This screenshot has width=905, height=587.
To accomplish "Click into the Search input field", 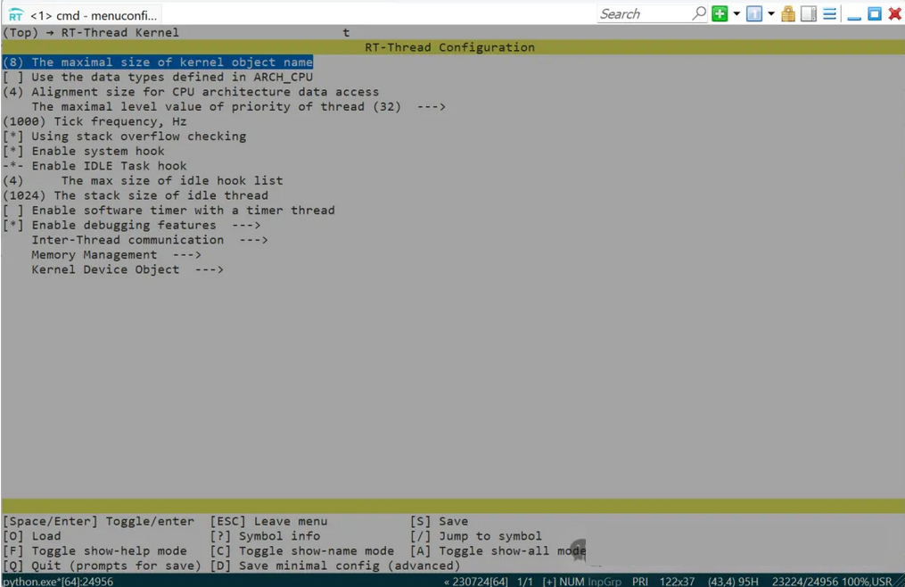I will [644, 14].
